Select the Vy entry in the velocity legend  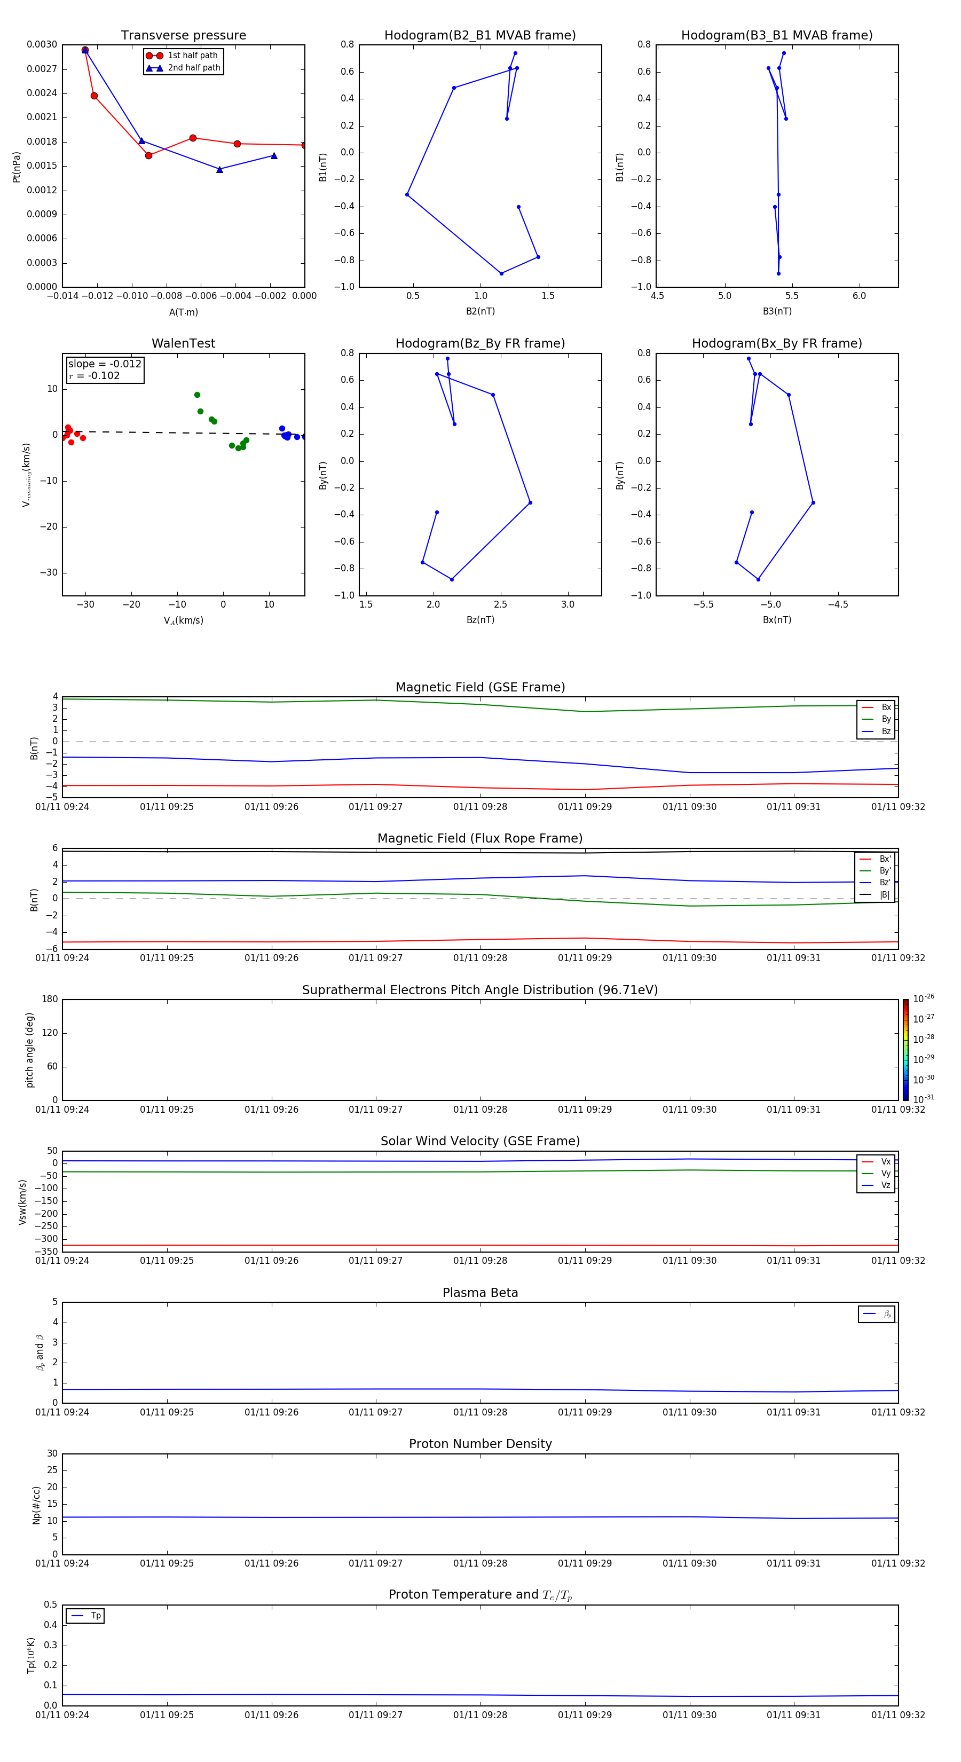pos(876,1173)
